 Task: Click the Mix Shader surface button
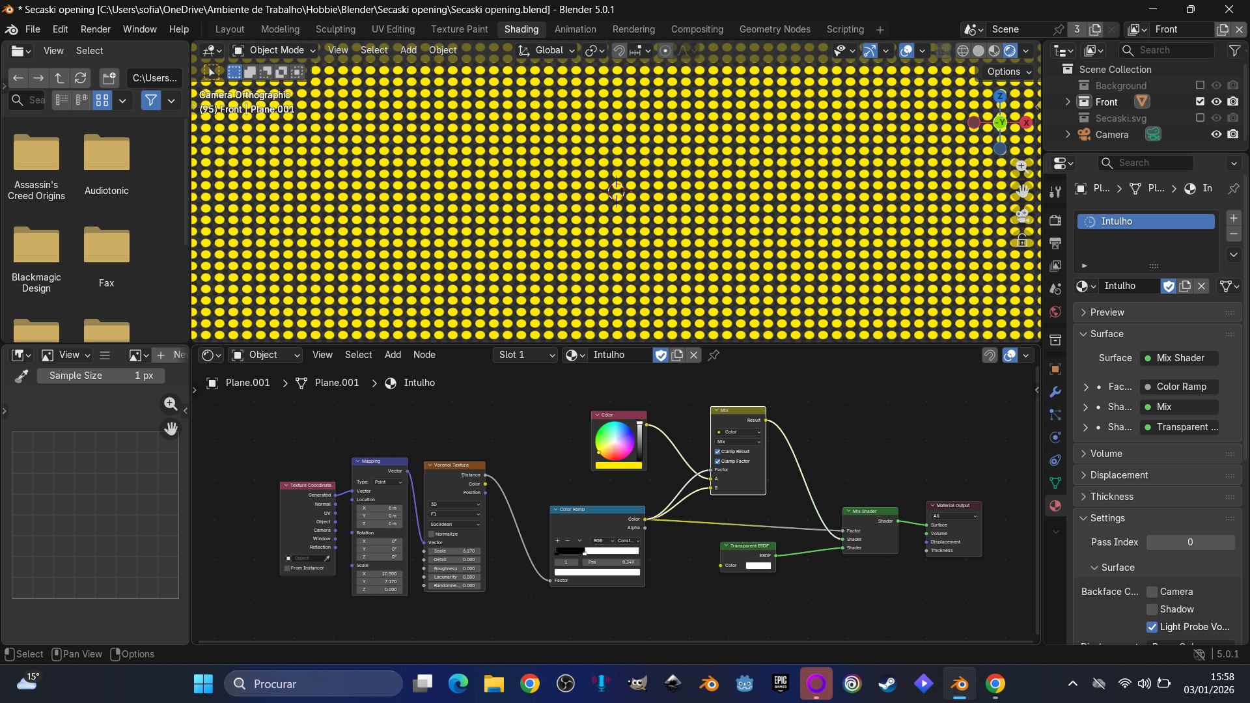pyautogui.click(x=1180, y=358)
